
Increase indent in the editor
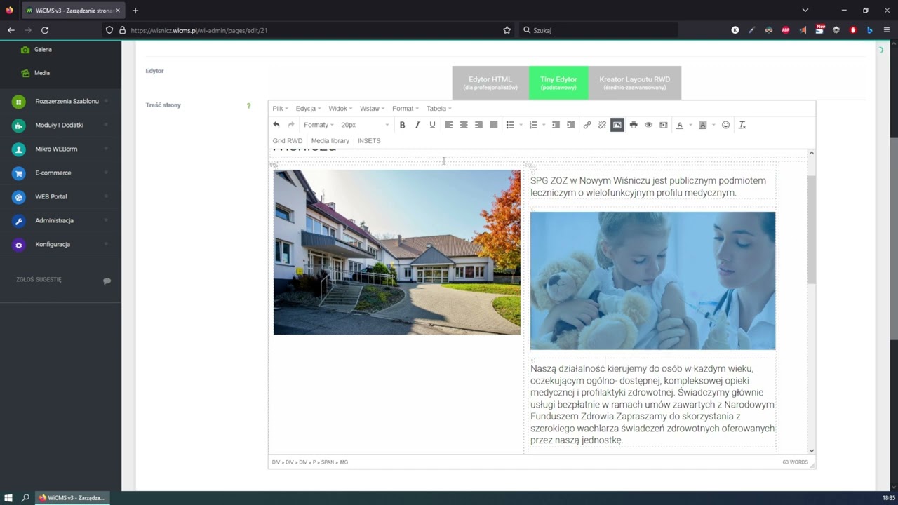pyautogui.click(x=570, y=125)
